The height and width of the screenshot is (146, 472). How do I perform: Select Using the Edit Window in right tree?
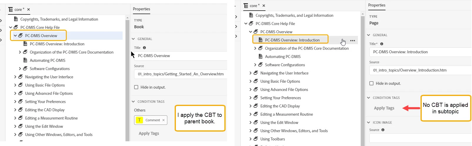pos(279,122)
